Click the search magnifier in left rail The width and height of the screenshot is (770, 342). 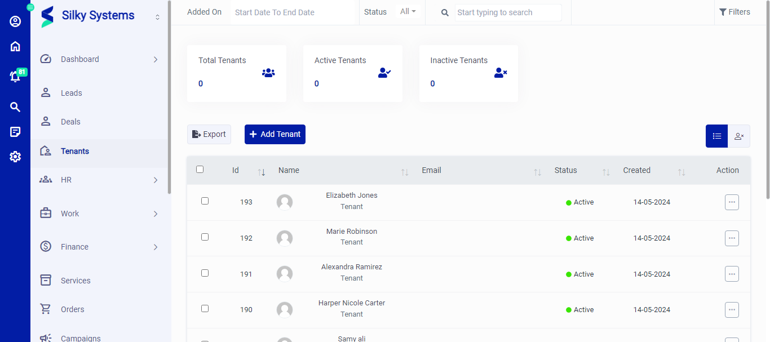(15, 107)
